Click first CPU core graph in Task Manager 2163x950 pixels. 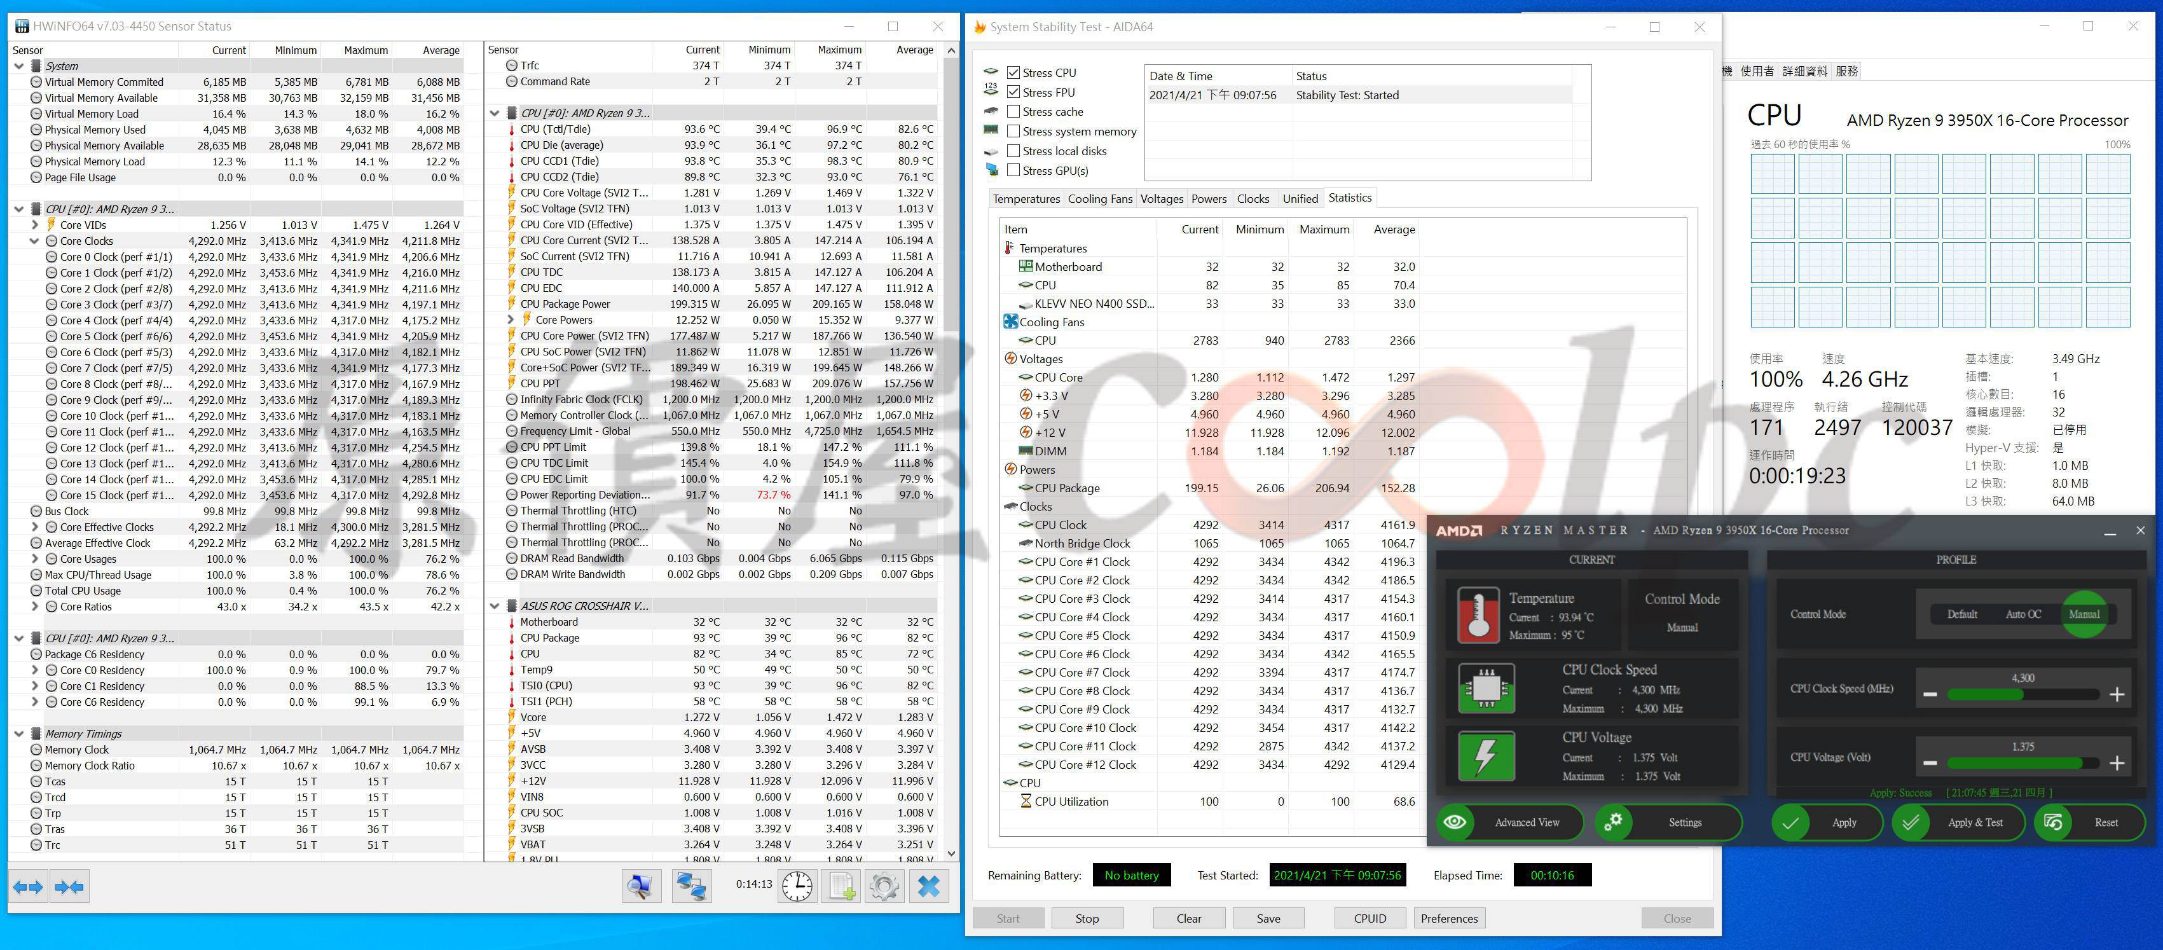click(1772, 173)
